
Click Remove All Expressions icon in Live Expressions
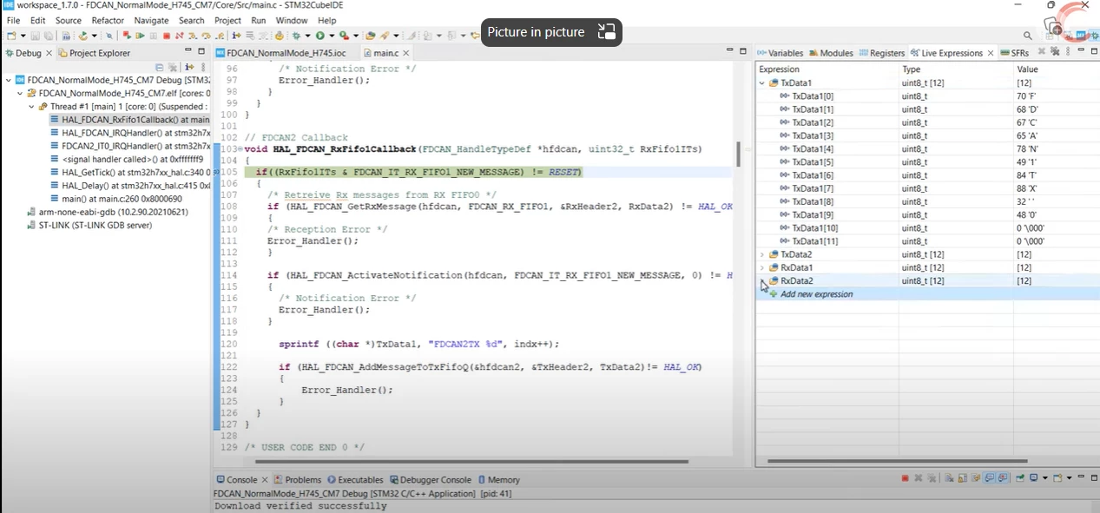[1054, 51]
